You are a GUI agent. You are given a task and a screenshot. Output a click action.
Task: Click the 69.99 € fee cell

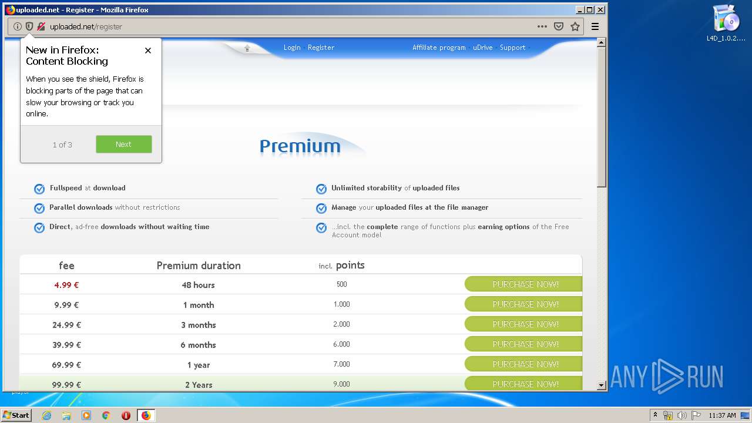coord(66,365)
